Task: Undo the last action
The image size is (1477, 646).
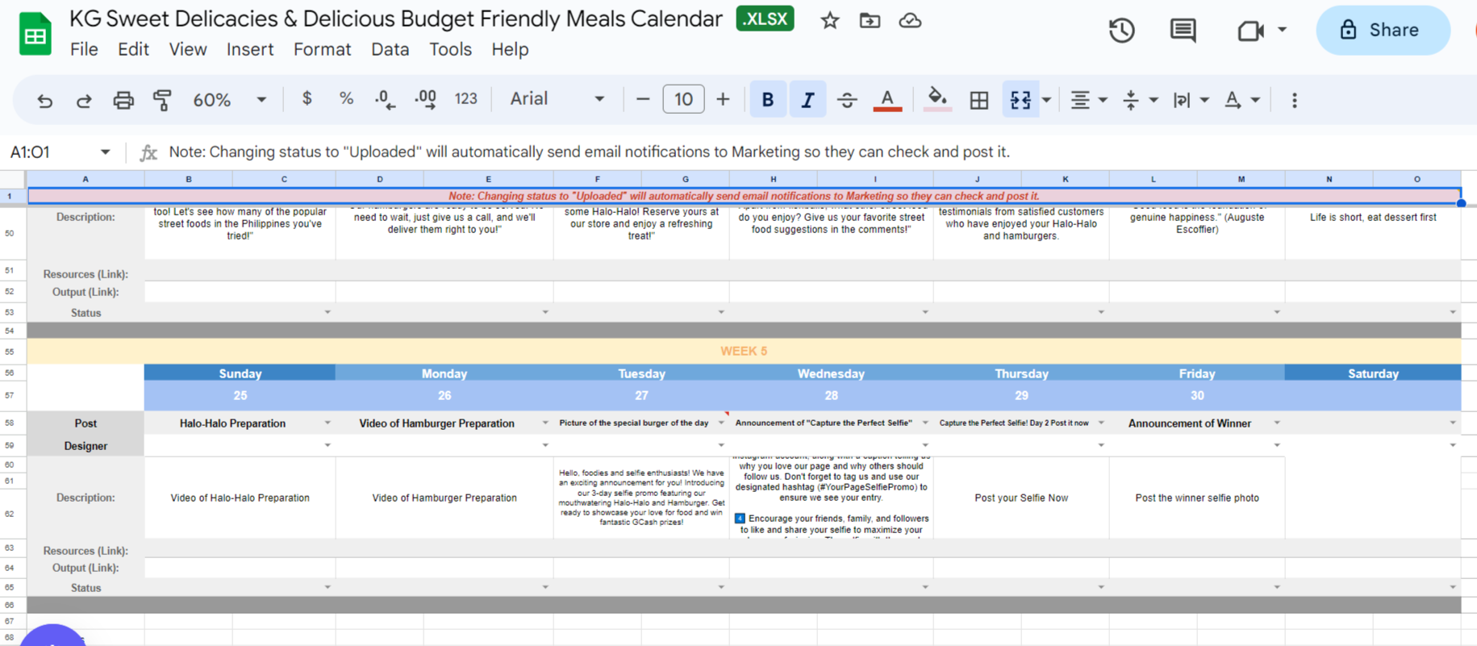Action: [45, 100]
